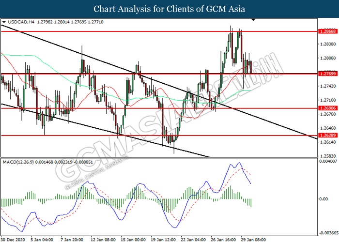
Task: Click the lowest candlestick below 1.26289 line
Action: click(x=174, y=149)
